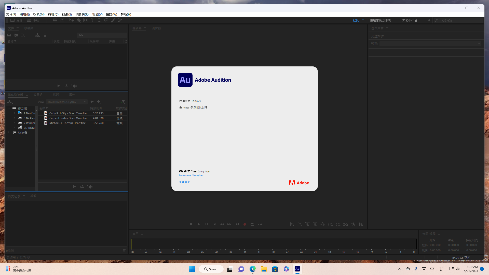Select the Razor tool in toolbar
The height and width of the screenshot is (275, 489).
79,20
